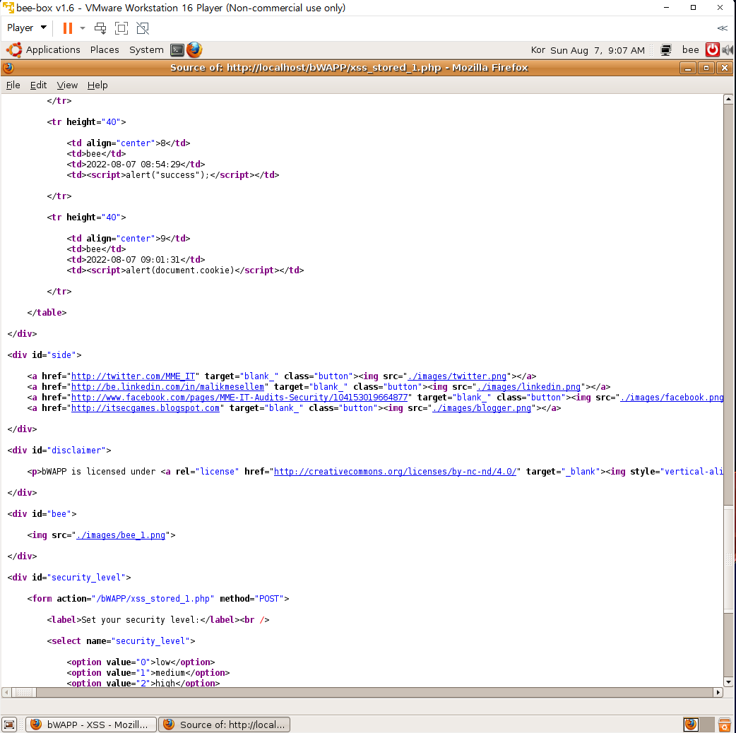Open the network connection icon in the panel
Viewport: 736px width, 733px height.
665,50
